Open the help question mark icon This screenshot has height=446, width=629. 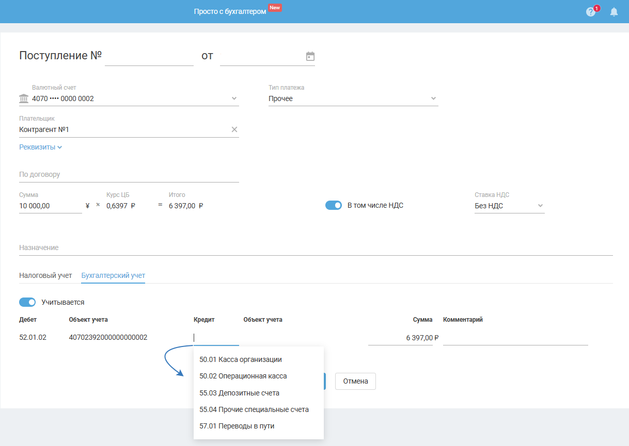591,12
